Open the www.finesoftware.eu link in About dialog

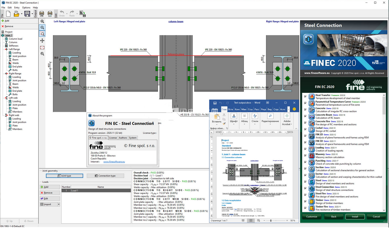click(114, 162)
